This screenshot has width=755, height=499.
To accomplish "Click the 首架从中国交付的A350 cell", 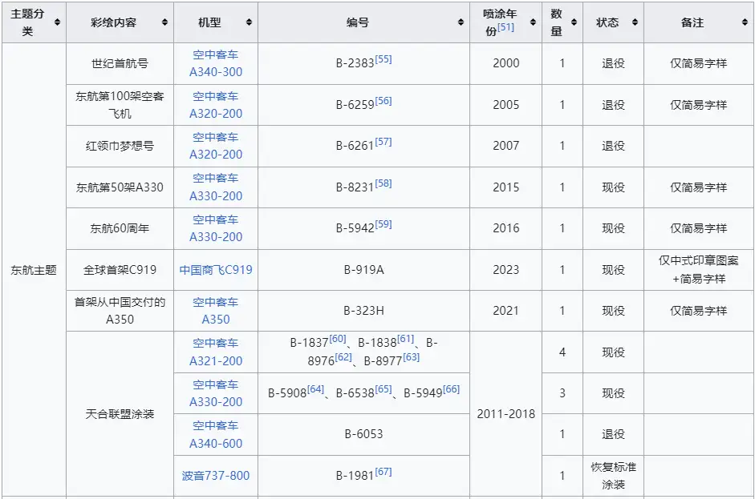I will coord(120,311).
